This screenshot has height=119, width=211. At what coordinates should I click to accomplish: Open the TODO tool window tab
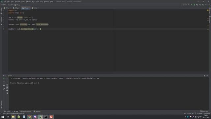(7, 111)
